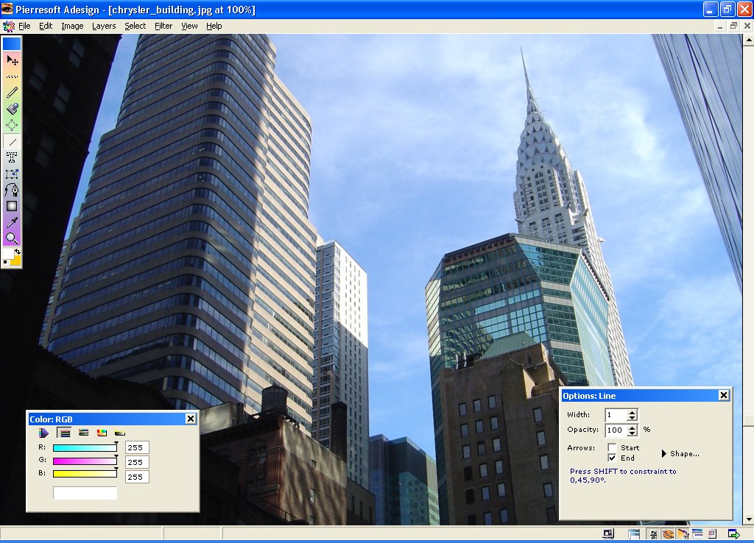Swap foreground and background colors
The height and width of the screenshot is (543, 754).
18,252
